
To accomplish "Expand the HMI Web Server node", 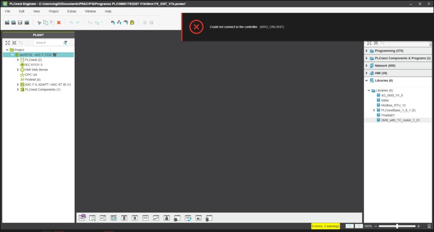I will point(18,69).
